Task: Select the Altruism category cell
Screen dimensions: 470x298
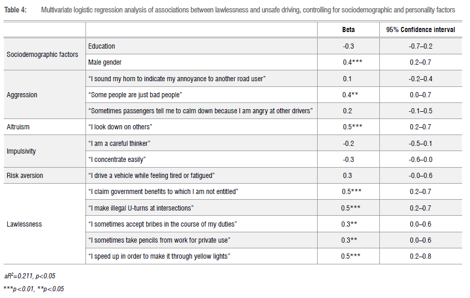Action: click(19, 127)
